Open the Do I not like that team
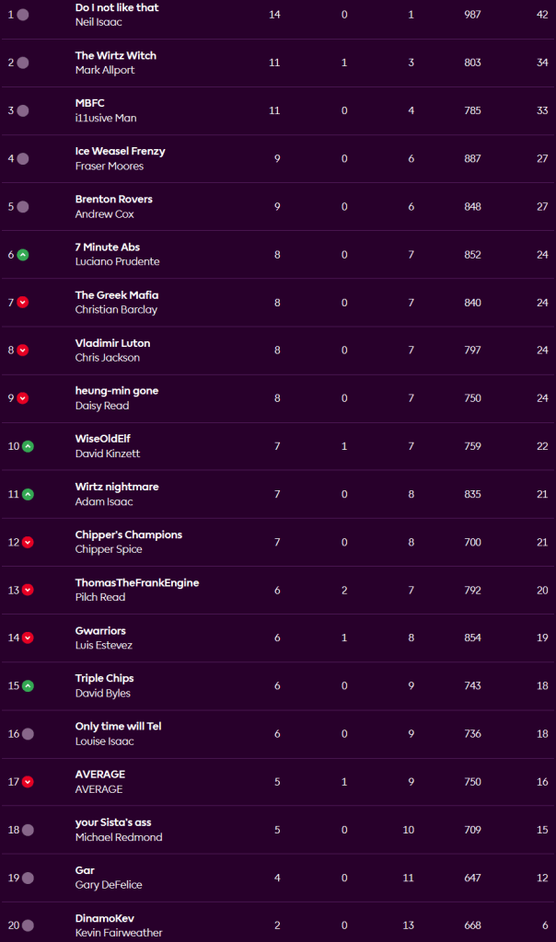The image size is (556, 942). [x=117, y=7]
